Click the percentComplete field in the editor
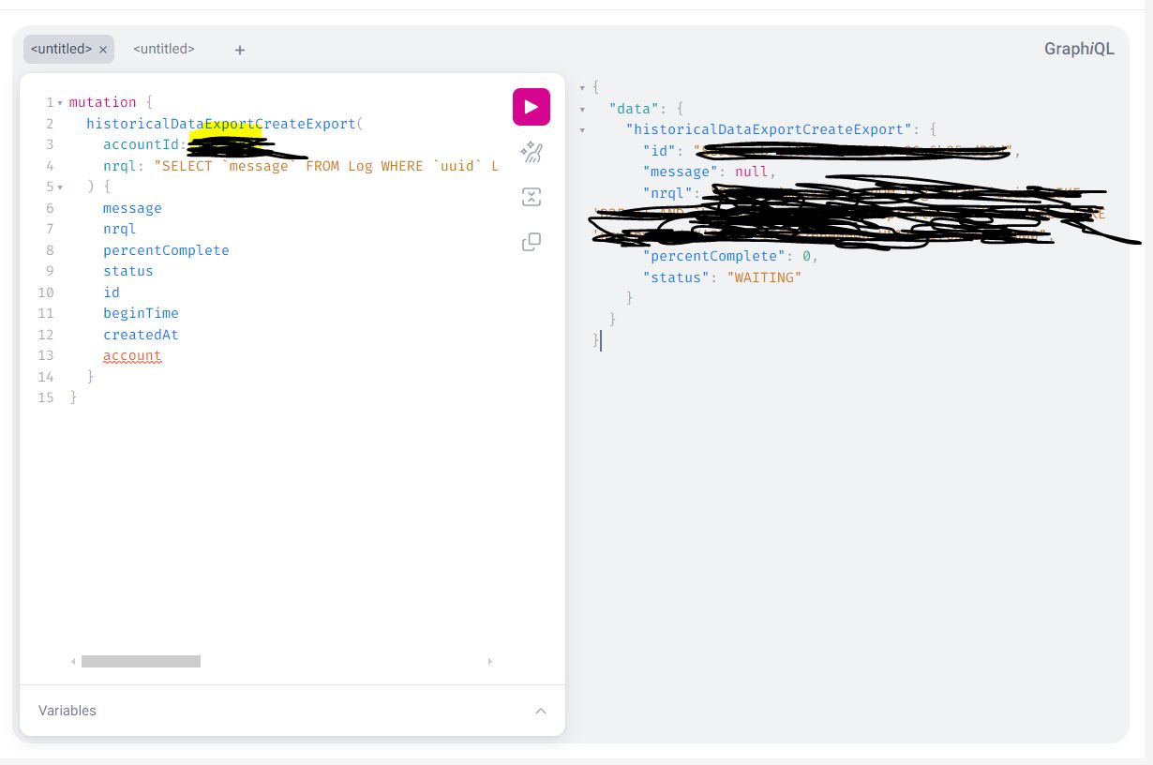1153x765 pixels. pos(166,250)
